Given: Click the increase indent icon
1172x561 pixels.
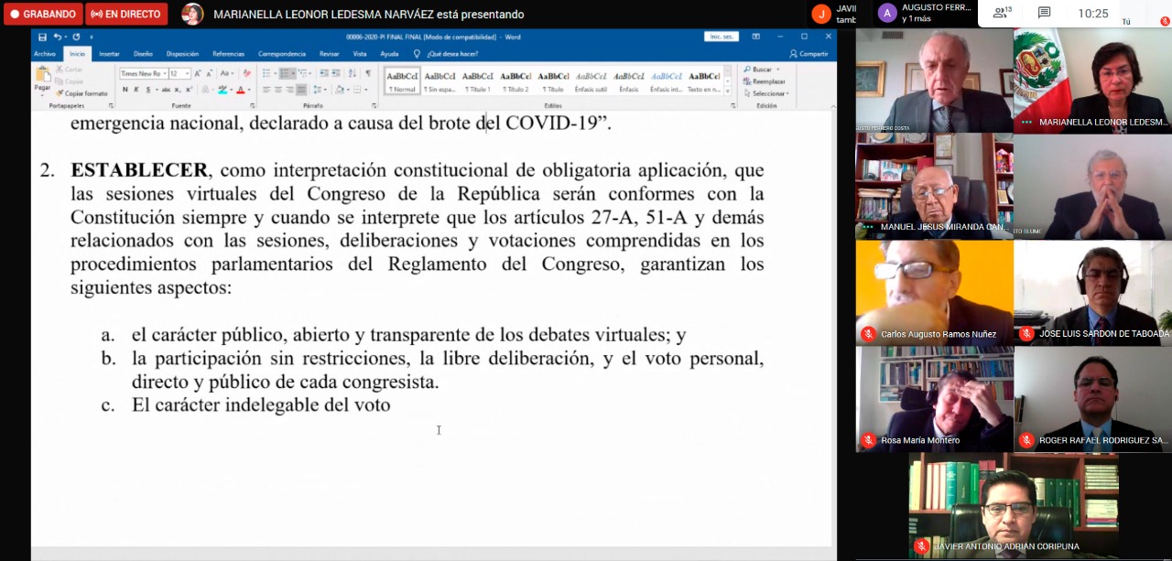Looking at the screenshot, I should point(336,73).
